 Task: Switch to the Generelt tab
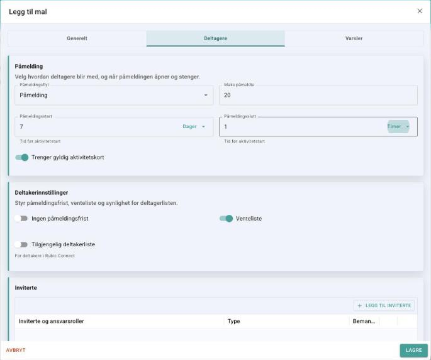(x=77, y=38)
